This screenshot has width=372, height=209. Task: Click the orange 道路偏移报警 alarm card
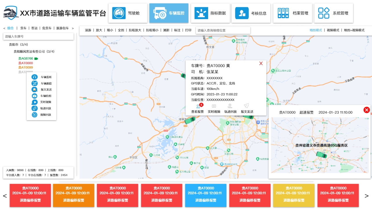[x=74, y=196]
